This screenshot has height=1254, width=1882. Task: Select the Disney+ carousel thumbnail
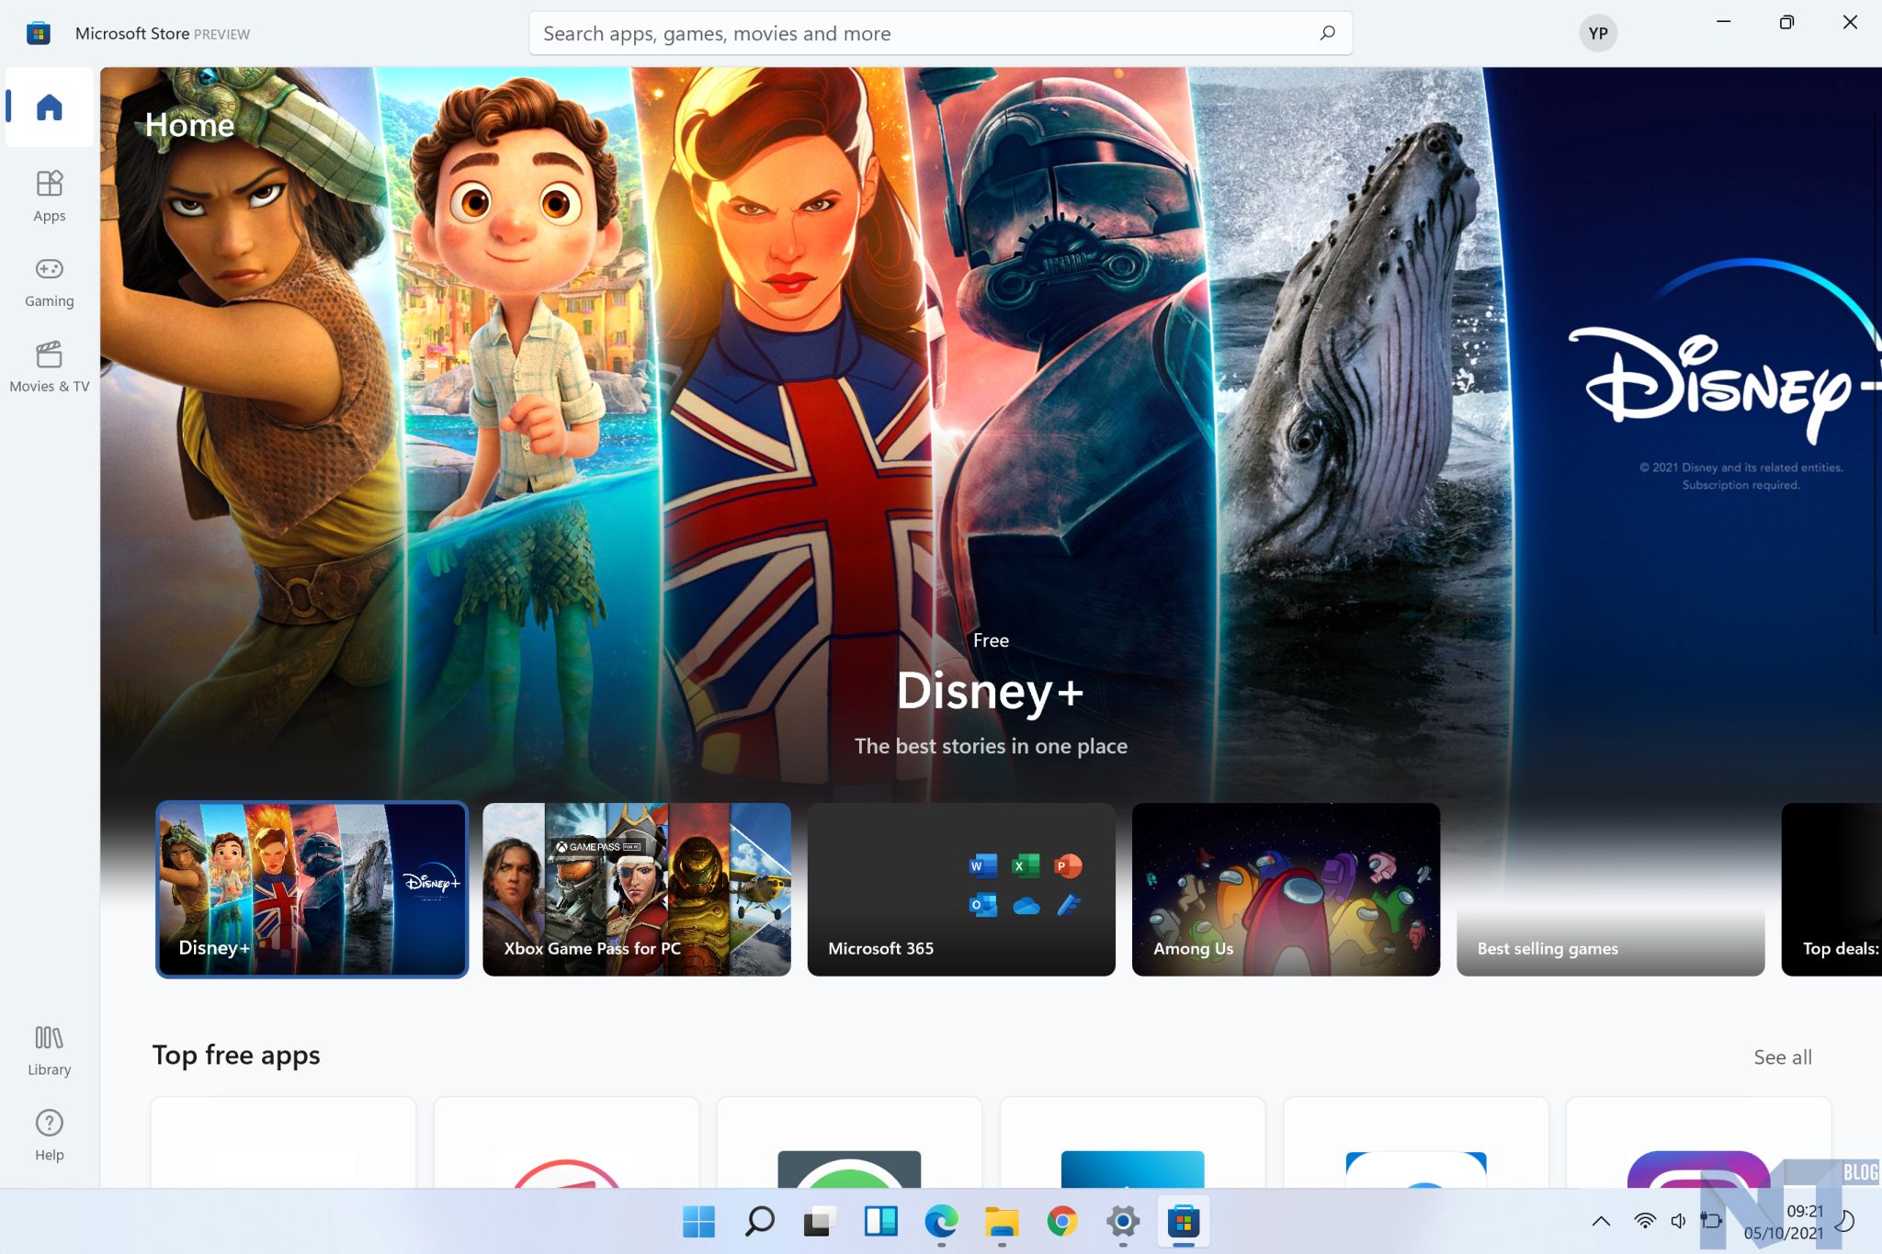[x=312, y=888]
